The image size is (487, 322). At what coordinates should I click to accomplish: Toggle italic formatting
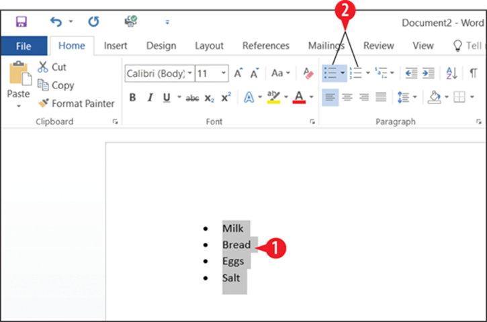[150, 97]
